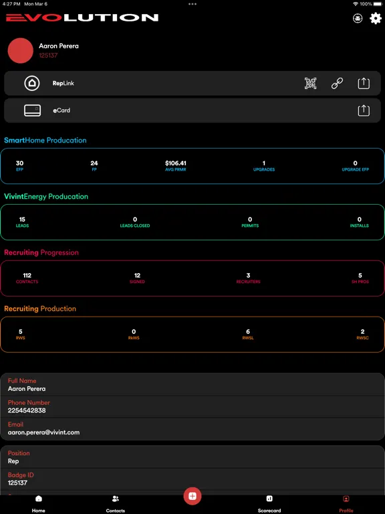Tap the Full Name field Aaron Perera
This screenshot has width=385, height=514.
click(x=192, y=385)
